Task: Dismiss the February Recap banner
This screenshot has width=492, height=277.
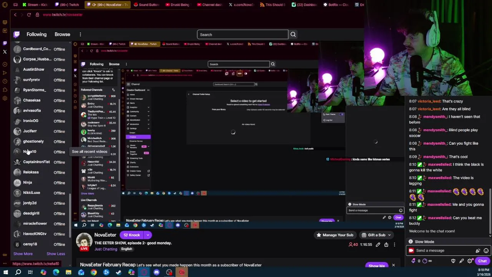Action: [393, 265]
